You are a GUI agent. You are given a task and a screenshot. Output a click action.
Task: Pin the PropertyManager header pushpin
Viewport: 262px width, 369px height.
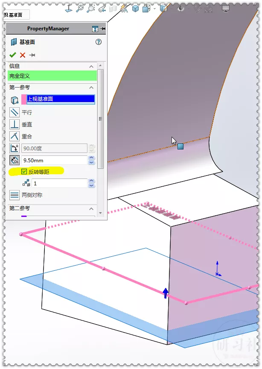click(x=102, y=29)
